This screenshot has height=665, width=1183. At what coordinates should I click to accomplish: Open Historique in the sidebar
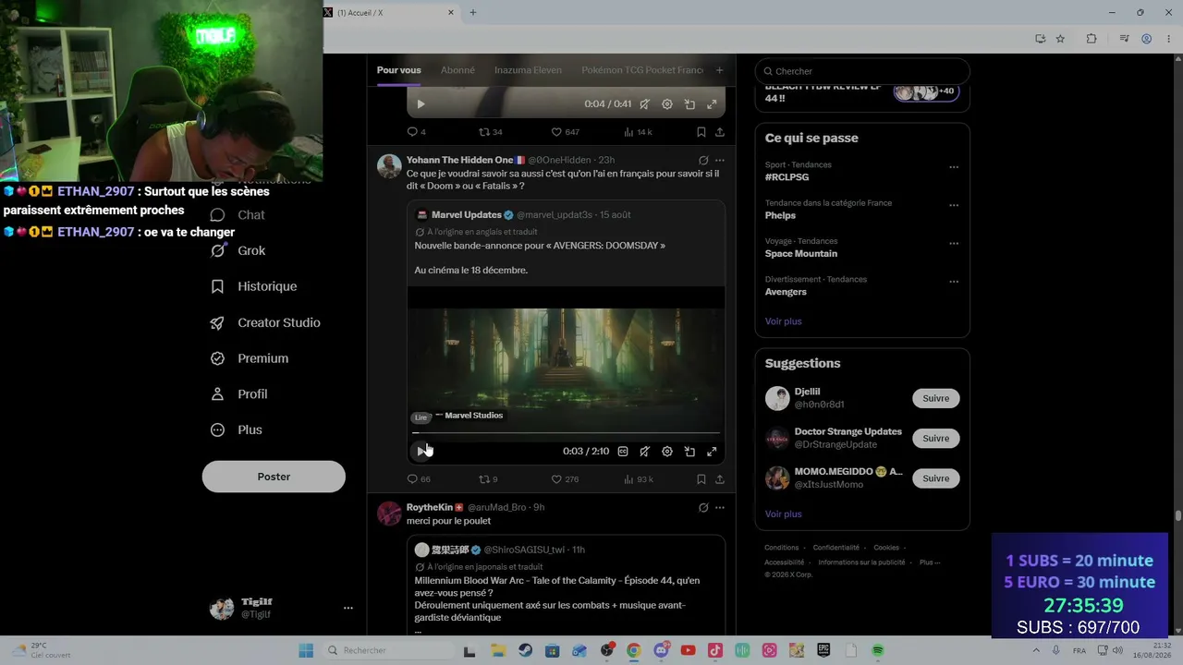254,286
